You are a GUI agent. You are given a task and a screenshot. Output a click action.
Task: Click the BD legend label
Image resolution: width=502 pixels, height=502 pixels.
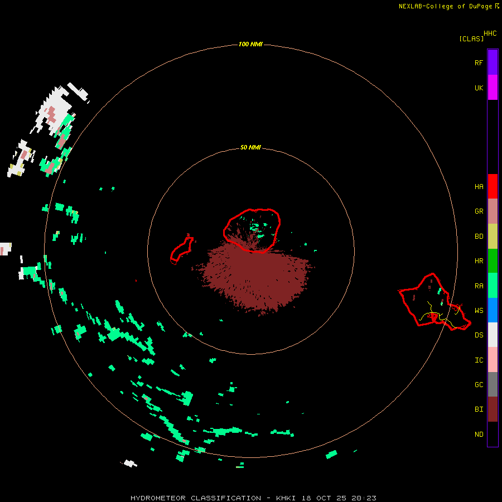[x=479, y=236]
